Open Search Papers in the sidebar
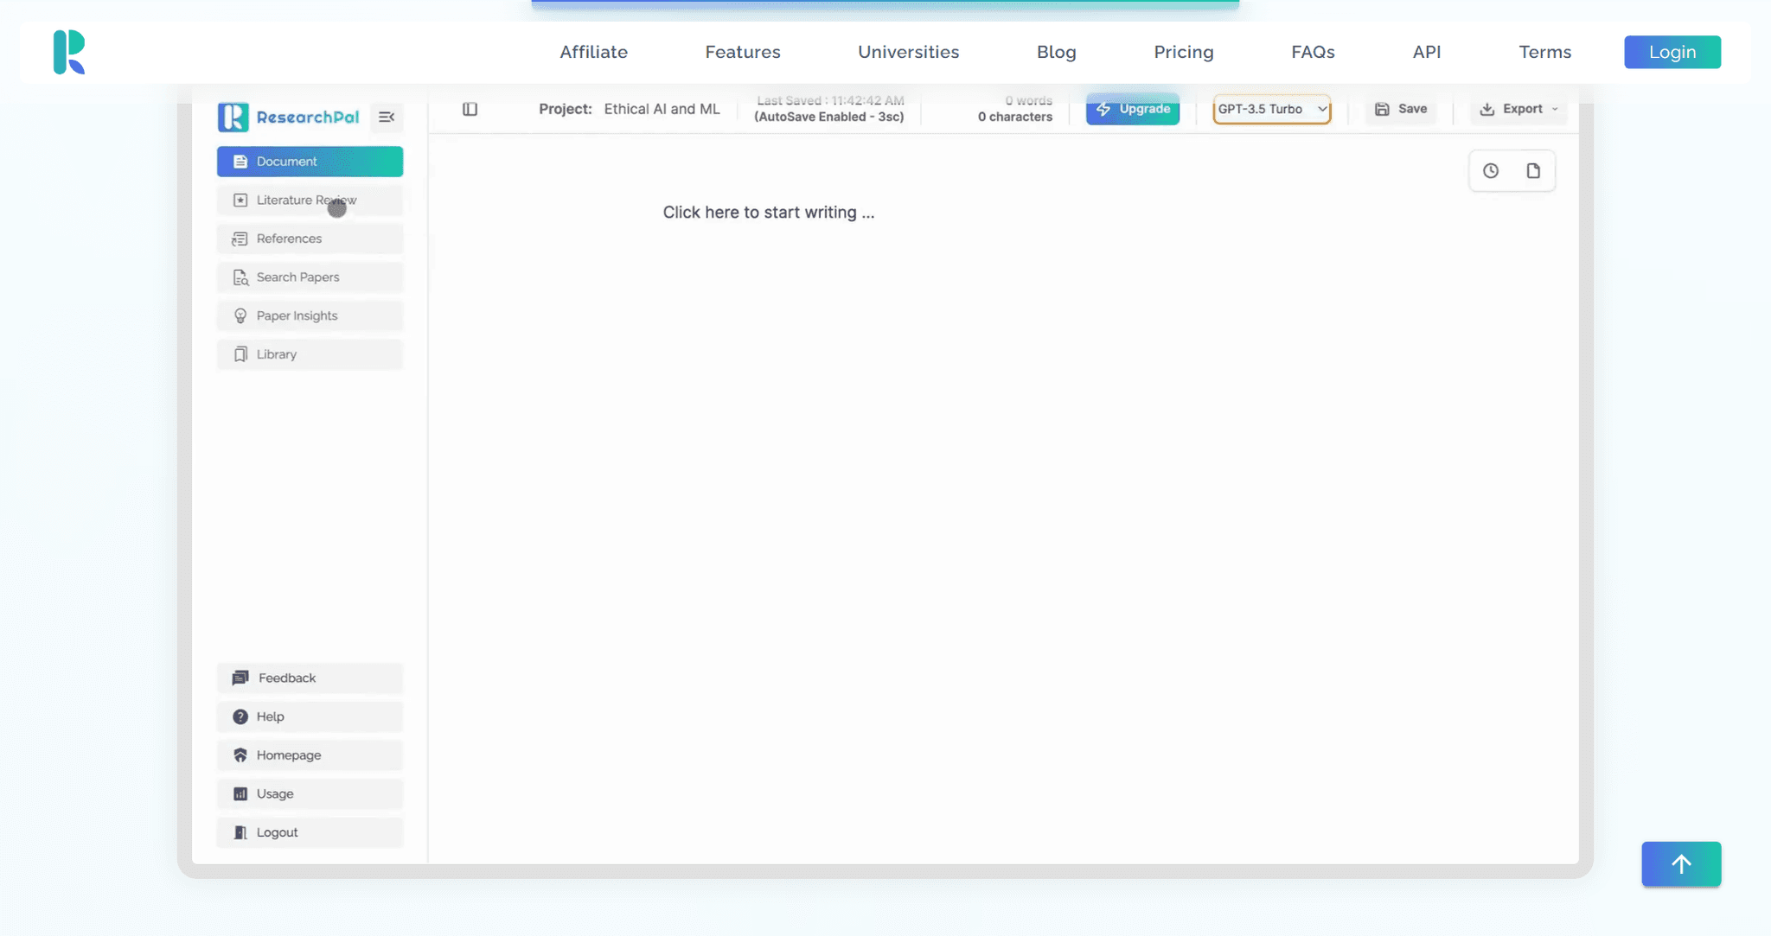Screen dimensions: 1771x936 (x=297, y=277)
